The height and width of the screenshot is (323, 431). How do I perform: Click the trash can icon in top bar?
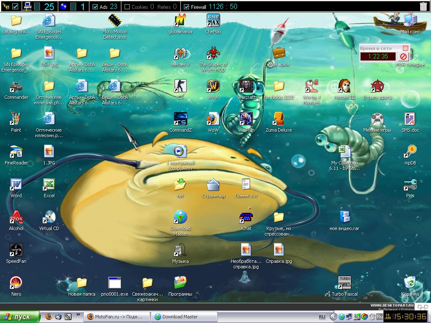click(x=423, y=7)
